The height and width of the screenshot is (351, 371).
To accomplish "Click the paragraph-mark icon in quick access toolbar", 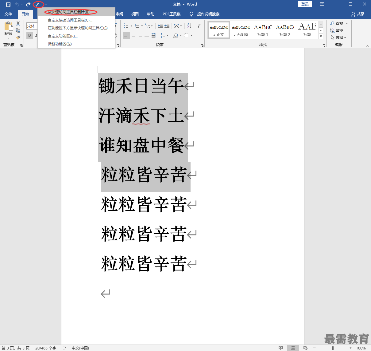I will pyautogui.click(x=37, y=4).
